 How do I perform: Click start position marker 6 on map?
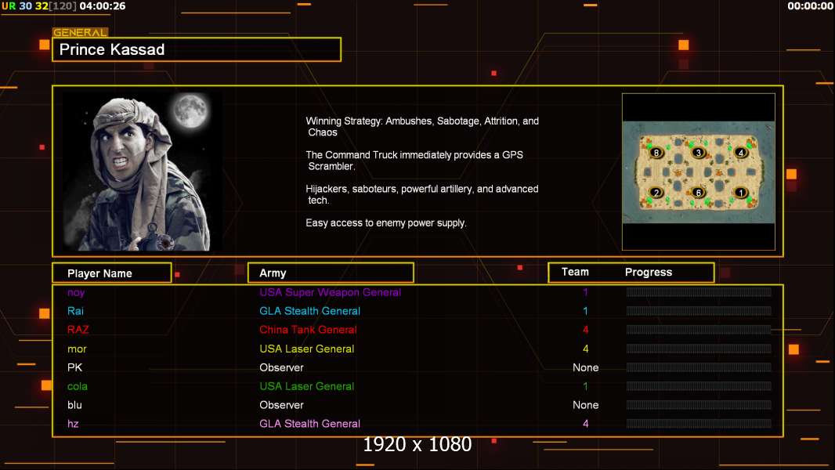pyautogui.click(x=698, y=192)
